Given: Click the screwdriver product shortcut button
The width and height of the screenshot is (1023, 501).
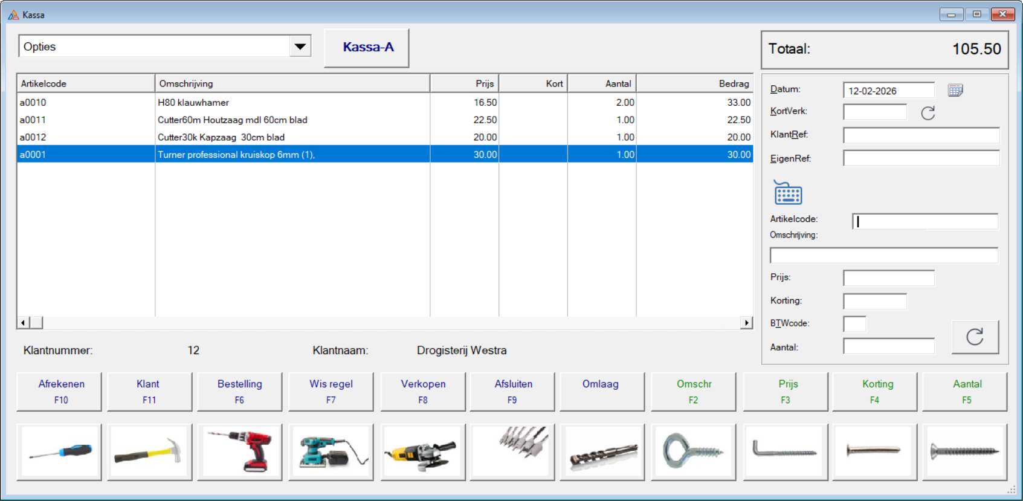Looking at the screenshot, I should 59,452.
